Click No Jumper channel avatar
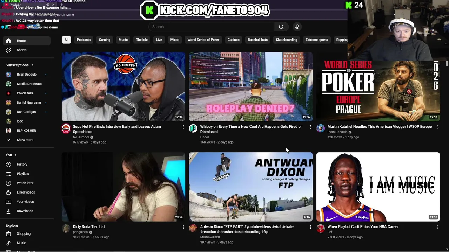449x252 pixels. (66, 128)
